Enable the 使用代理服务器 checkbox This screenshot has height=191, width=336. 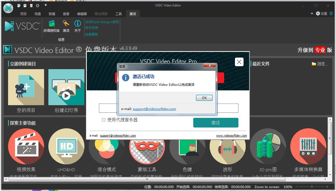click(x=103, y=120)
